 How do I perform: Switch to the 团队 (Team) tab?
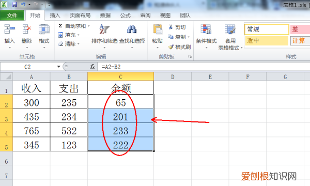[185, 15]
